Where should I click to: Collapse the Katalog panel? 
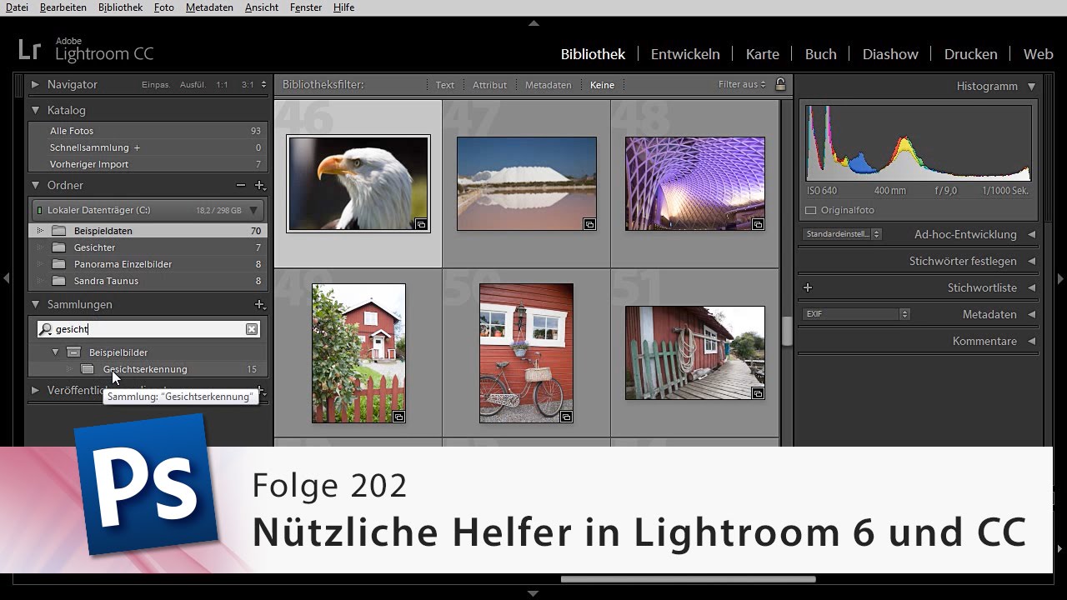click(36, 110)
